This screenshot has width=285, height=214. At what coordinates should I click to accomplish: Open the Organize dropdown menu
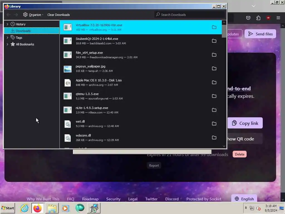[x=33, y=15]
